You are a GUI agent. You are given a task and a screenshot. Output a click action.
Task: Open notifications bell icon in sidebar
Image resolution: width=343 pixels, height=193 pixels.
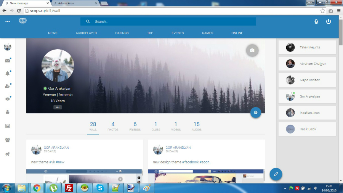coord(7,74)
